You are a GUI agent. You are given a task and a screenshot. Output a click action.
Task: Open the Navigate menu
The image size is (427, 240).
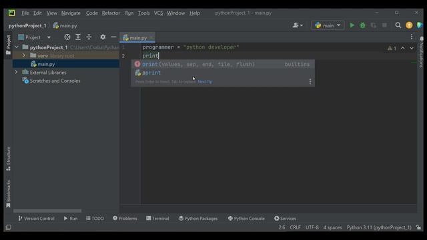point(71,13)
